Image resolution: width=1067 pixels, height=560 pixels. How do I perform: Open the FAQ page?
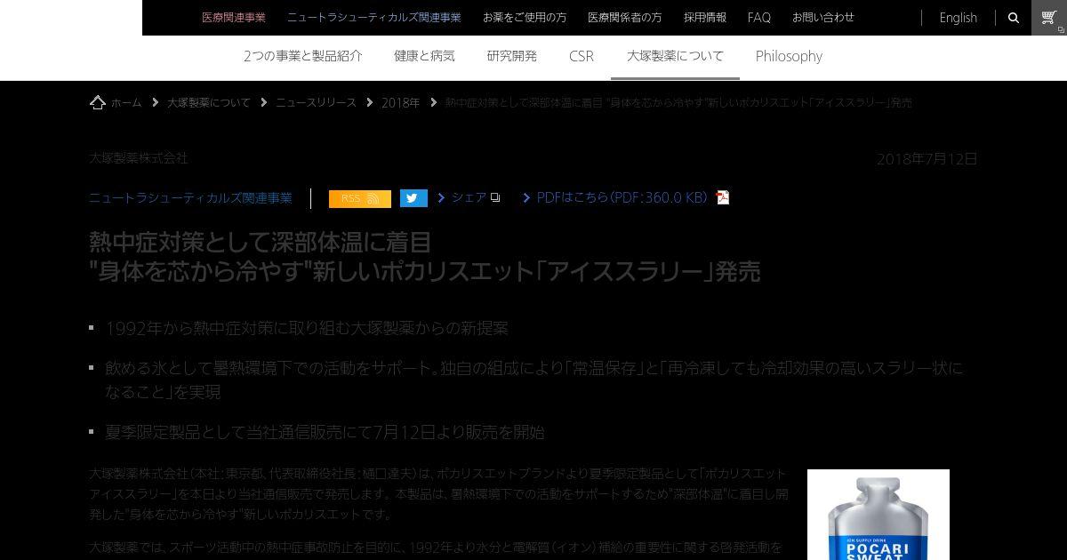[759, 17]
